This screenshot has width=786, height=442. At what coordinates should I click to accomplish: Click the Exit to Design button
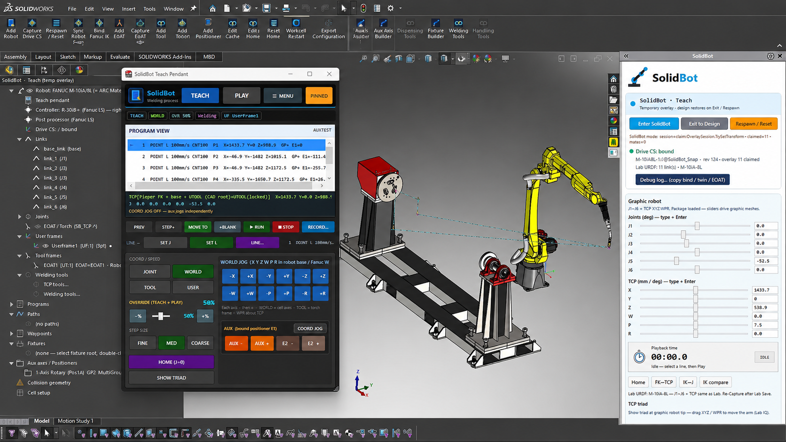click(x=704, y=124)
